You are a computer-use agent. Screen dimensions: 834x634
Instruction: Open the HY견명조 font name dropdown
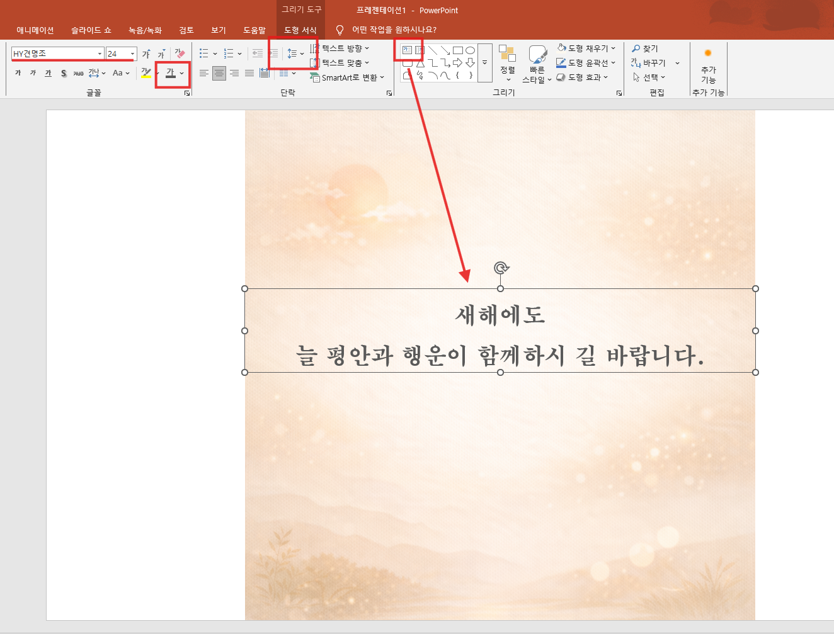tap(100, 54)
